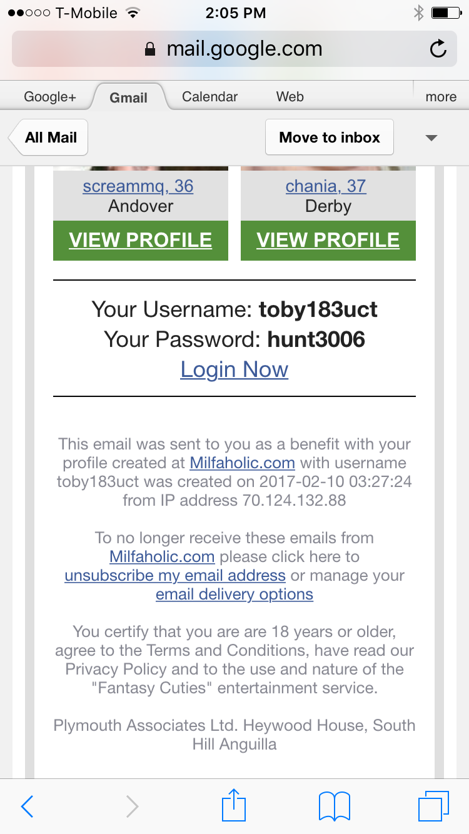Tap the battery indicator in status bar
The width and height of the screenshot is (469, 834).
point(445,13)
